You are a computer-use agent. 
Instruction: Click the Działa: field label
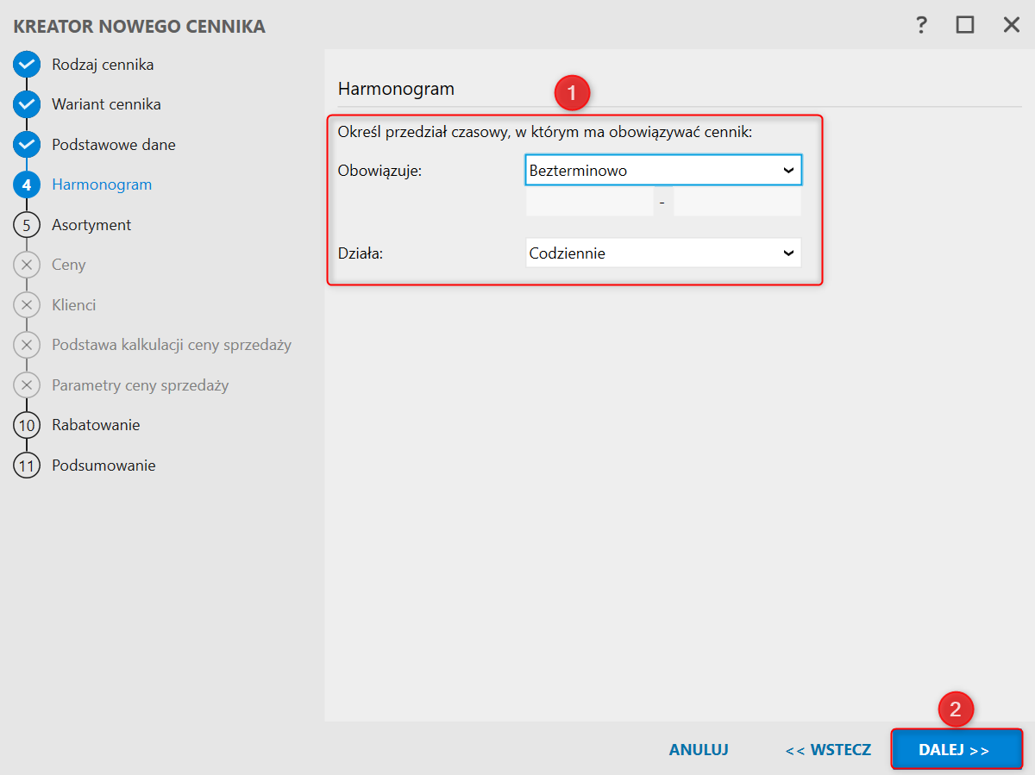(361, 253)
